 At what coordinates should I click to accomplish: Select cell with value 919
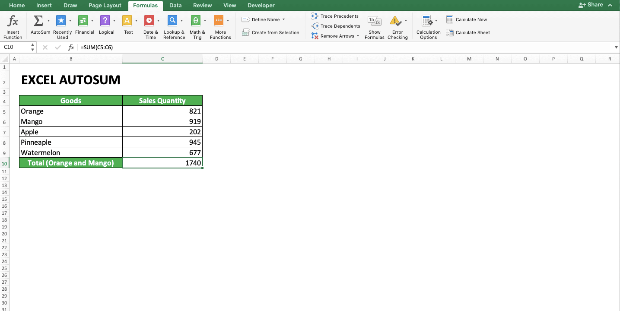click(162, 121)
